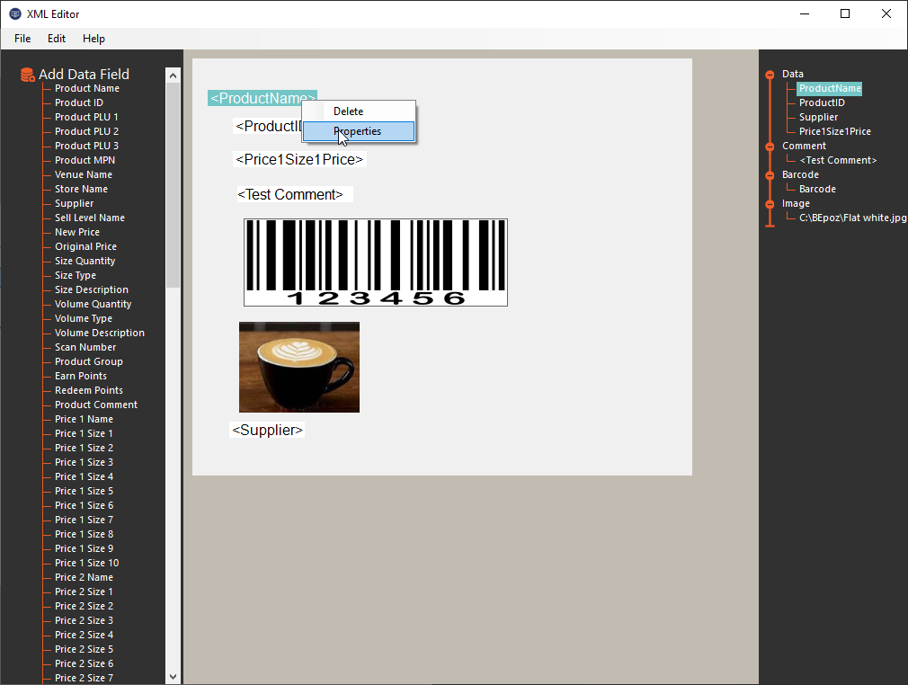Screen dimensions: 908x685
Task: Add the Product Group data field
Action: (x=89, y=362)
